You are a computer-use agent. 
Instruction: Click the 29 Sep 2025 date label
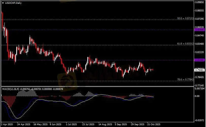(138, 124)
